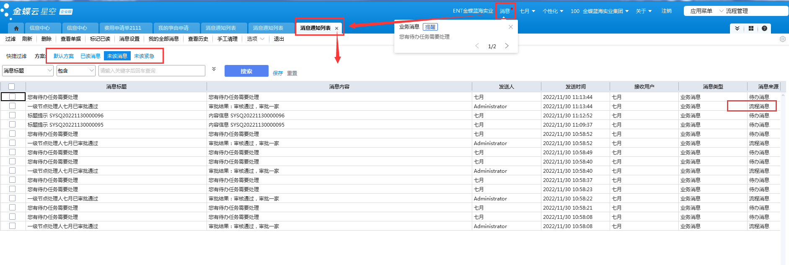Click the 消息标题 column header
The image size is (789, 265).
click(x=116, y=86)
